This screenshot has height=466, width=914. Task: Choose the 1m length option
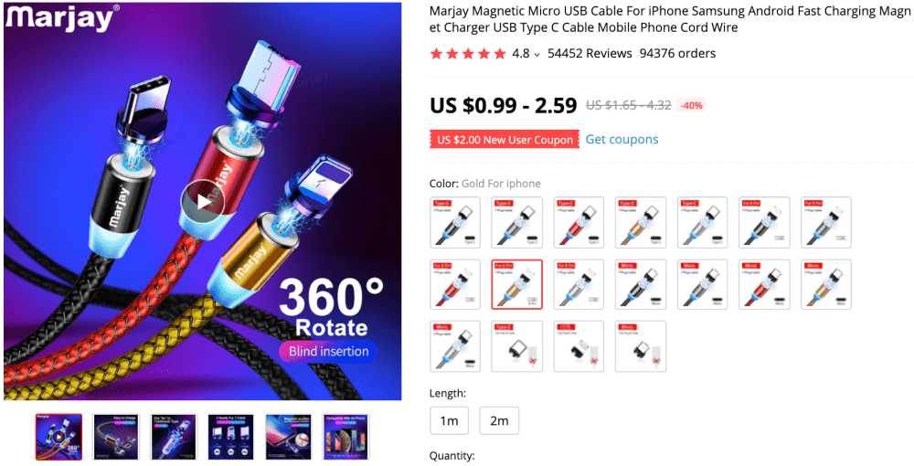click(449, 420)
